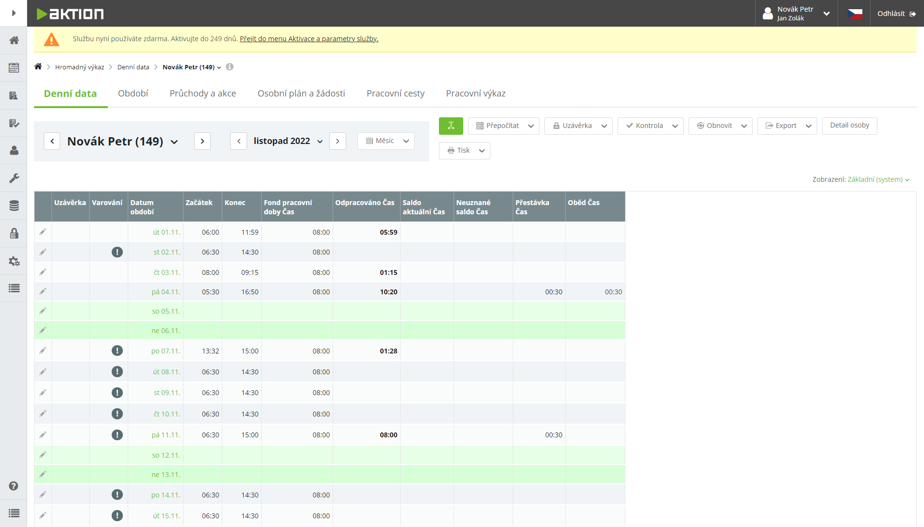Viewport: 924px width, 527px height.
Task: Click the wrench tools sidebar icon
Action: (x=14, y=178)
